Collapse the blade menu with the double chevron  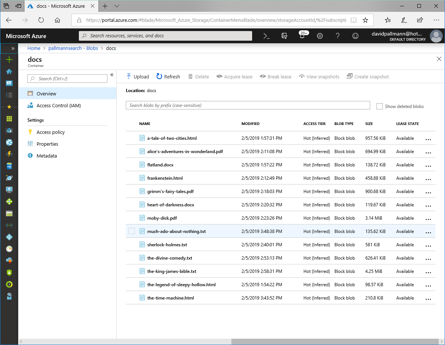(112, 74)
